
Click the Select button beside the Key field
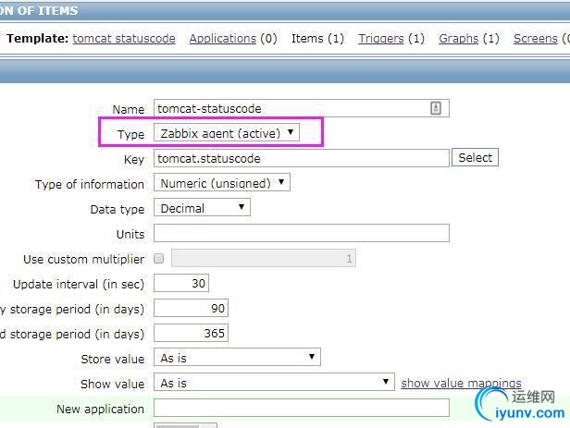coord(475,157)
